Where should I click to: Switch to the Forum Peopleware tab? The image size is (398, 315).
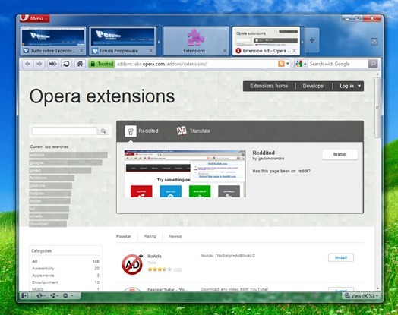122,41
